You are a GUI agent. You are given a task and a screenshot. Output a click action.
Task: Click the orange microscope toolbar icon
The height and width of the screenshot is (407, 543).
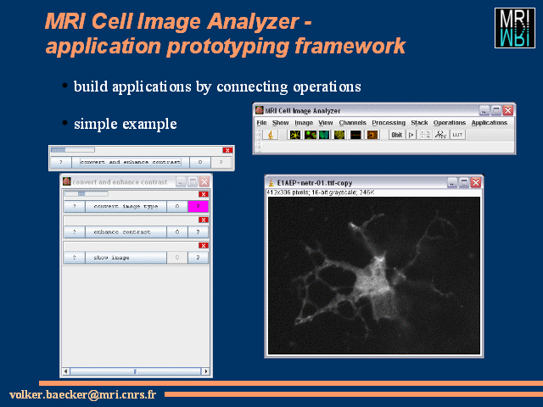point(271,135)
